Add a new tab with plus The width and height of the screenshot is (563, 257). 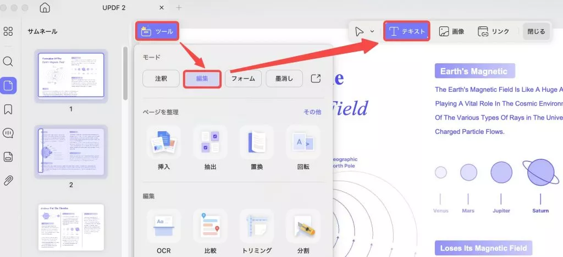[179, 8]
